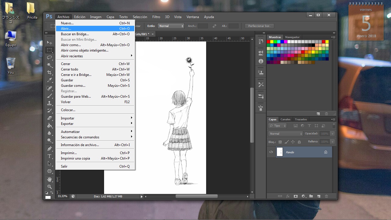Open the Tipo layer filter dropdown
This screenshot has width=391, height=220.
click(x=277, y=126)
